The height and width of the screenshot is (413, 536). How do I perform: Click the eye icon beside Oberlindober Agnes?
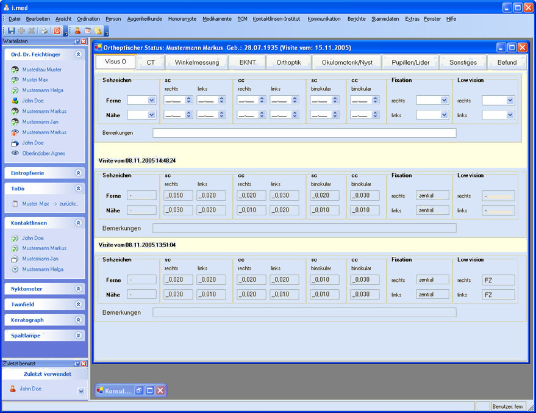click(15, 154)
